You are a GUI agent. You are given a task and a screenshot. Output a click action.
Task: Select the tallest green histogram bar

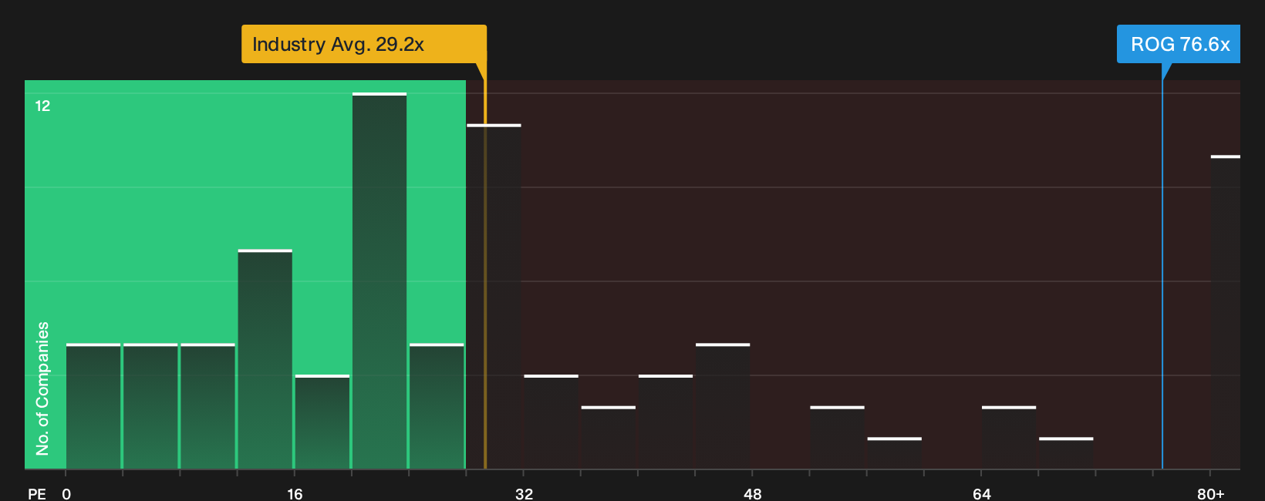(379, 281)
